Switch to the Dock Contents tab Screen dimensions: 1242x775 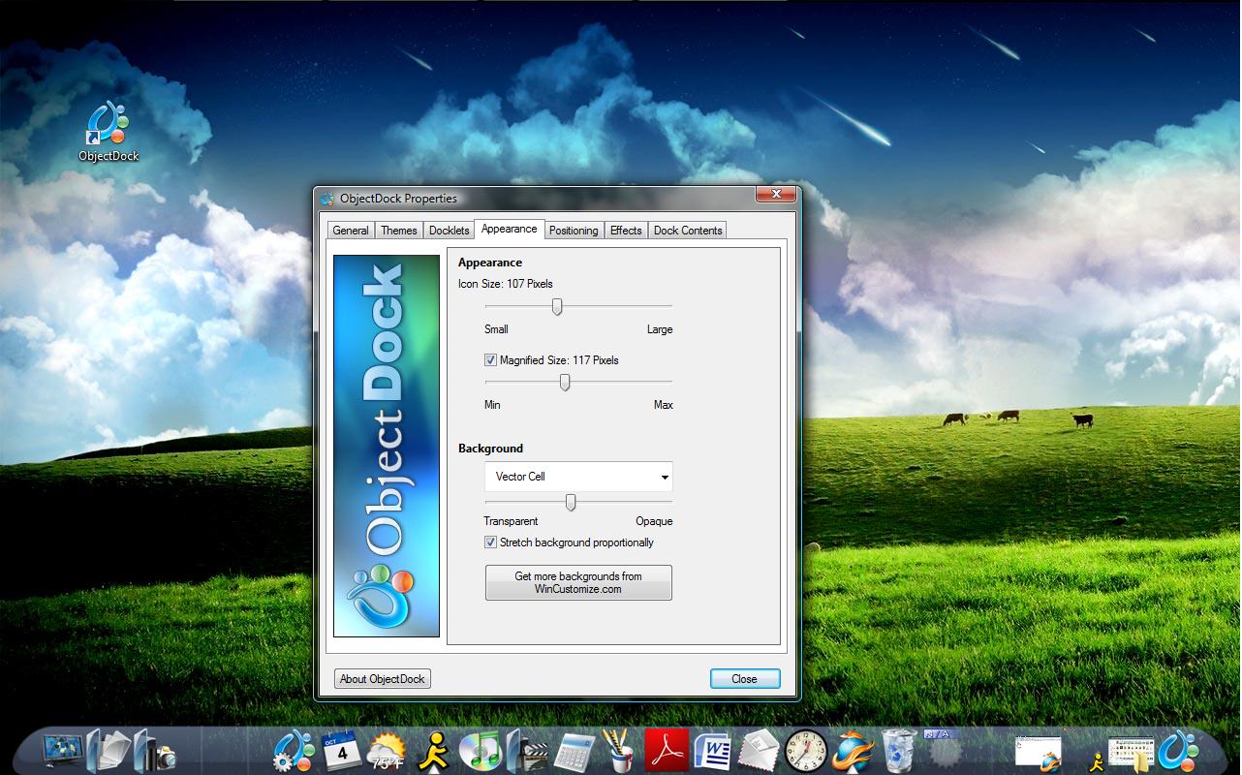point(688,231)
